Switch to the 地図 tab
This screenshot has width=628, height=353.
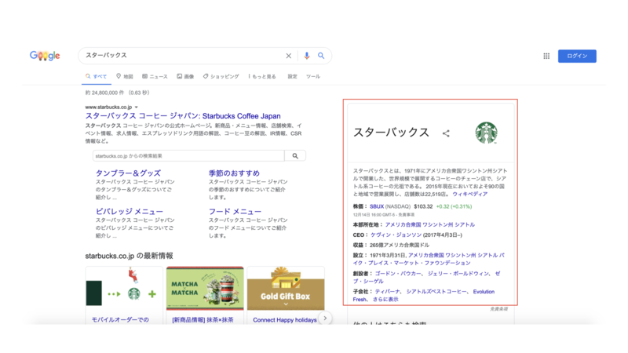[x=125, y=76]
